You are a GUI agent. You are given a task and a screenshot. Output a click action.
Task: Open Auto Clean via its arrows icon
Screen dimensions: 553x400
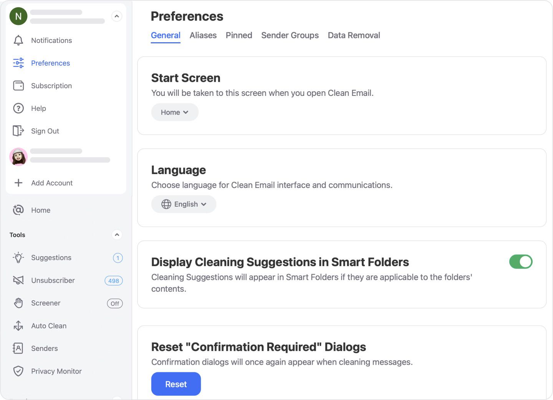(x=18, y=326)
